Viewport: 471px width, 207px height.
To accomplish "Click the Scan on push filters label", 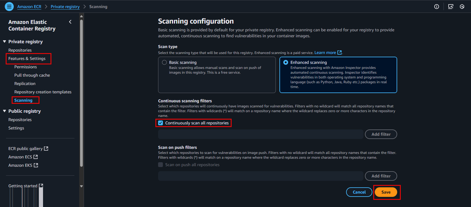I will (x=178, y=147).
